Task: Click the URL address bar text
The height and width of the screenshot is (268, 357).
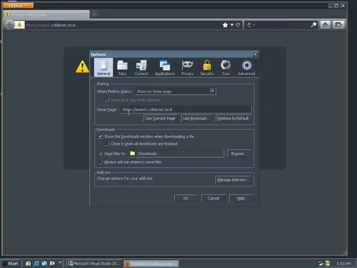Action: tap(51, 25)
